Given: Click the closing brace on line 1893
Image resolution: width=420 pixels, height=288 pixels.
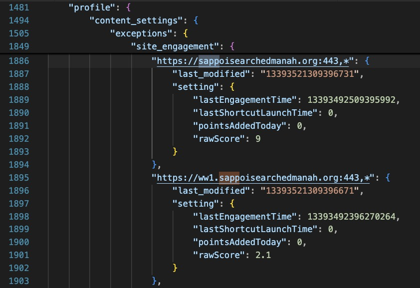Looking at the screenshot, I should 175,152.
